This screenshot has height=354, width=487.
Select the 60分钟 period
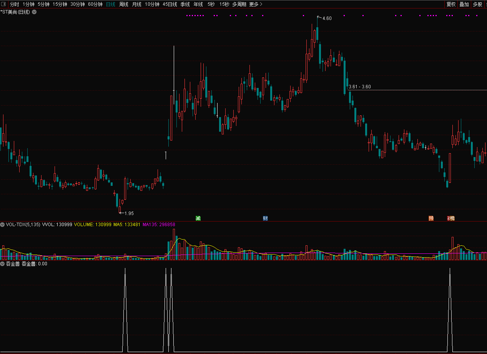pyautogui.click(x=95, y=4)
